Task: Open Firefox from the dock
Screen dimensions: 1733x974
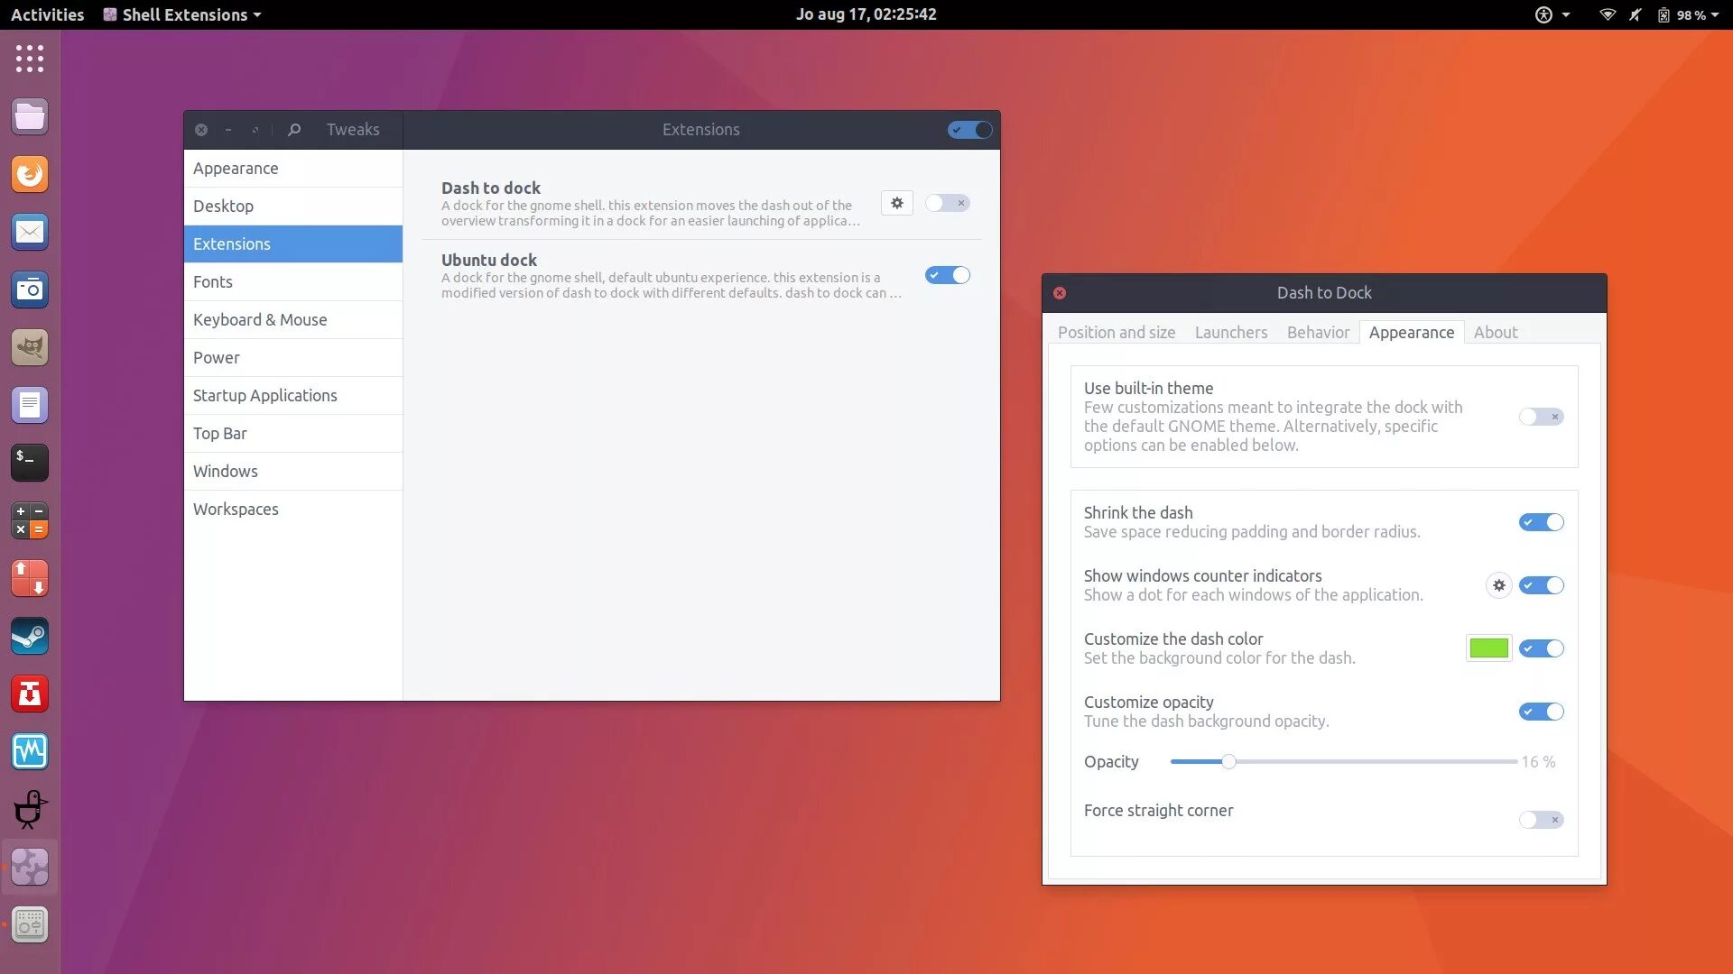Action: 30,174
